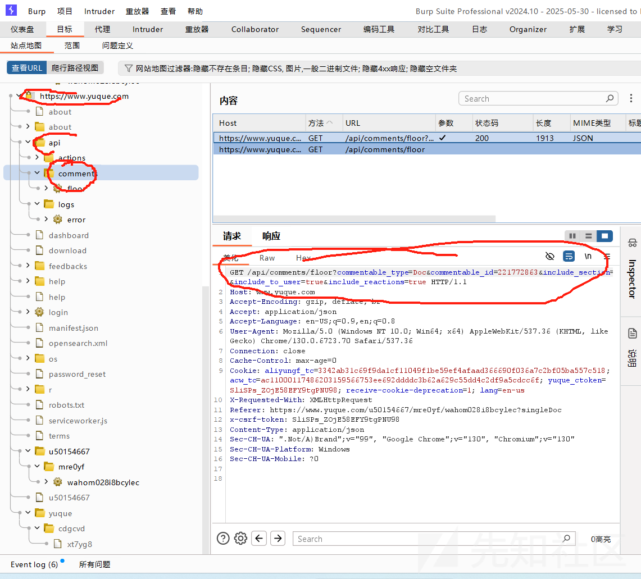Collapse the cdgcvd folder node
The image size is (641, 579).
pyautogui.click(x=37, y=528)
